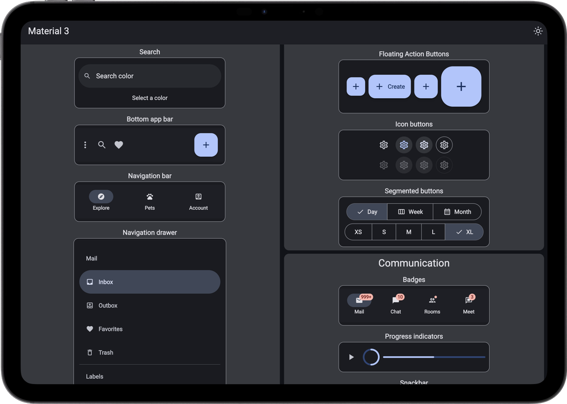Choose the M size segment
Screen dimensions: 567x404
click(408, 232)
